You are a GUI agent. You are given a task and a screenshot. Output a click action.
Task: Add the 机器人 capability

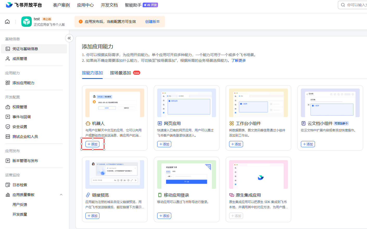tap(92, 144)
